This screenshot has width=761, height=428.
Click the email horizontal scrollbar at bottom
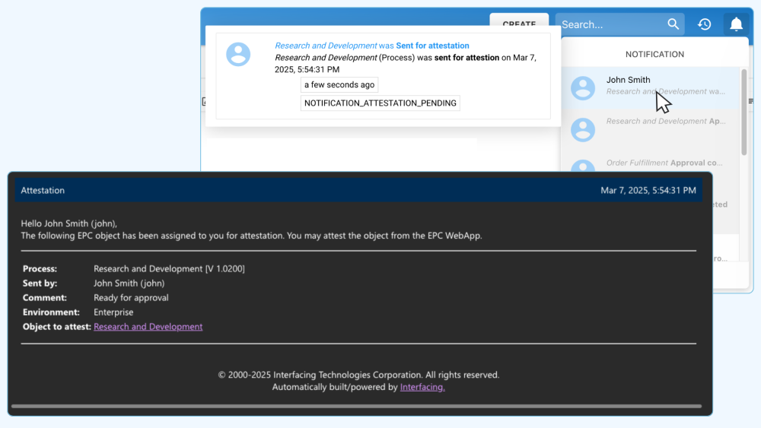pos(359,406)
